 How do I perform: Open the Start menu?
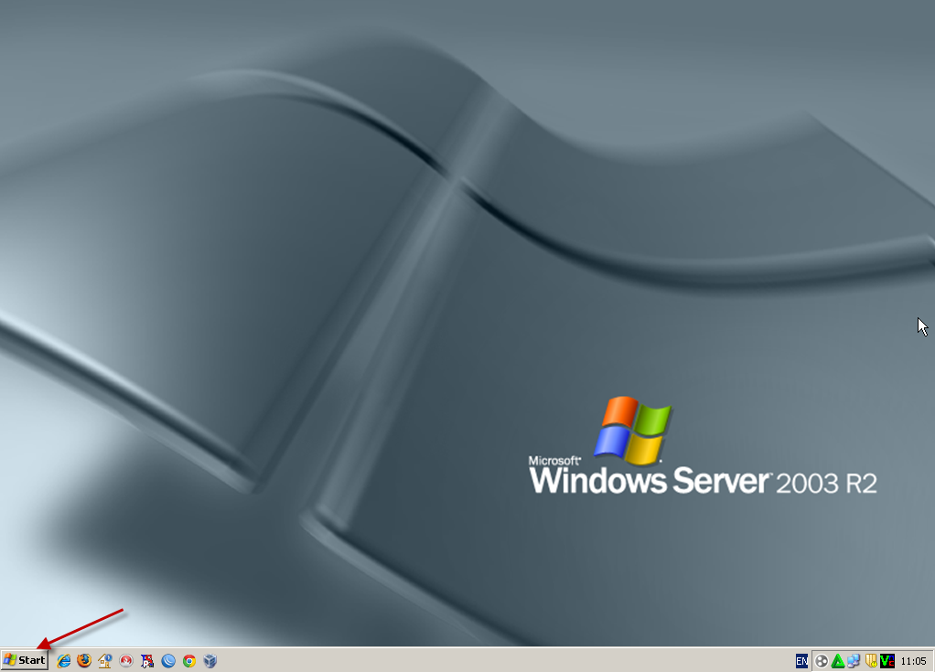[x=25, y=660]
